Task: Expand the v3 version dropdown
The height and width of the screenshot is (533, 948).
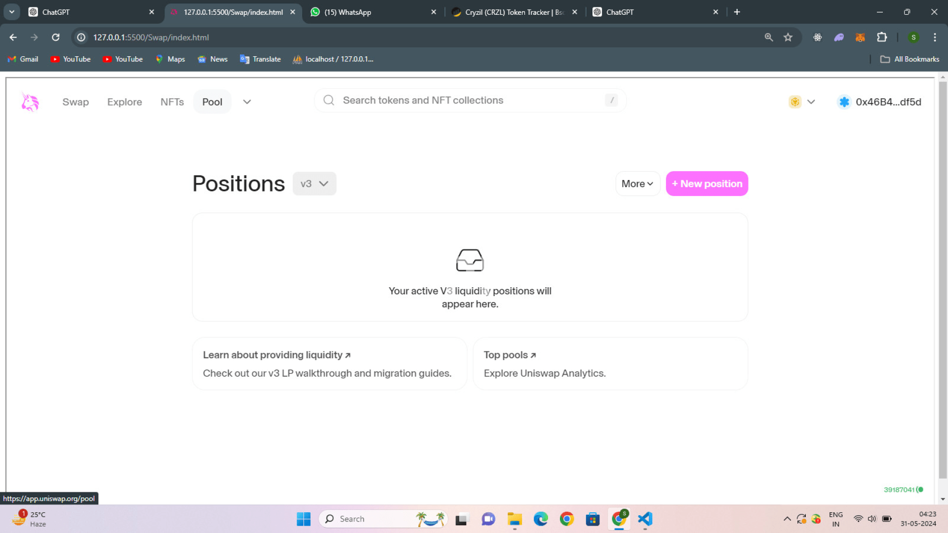Action: pyautogui.click(x=315, y=184)
